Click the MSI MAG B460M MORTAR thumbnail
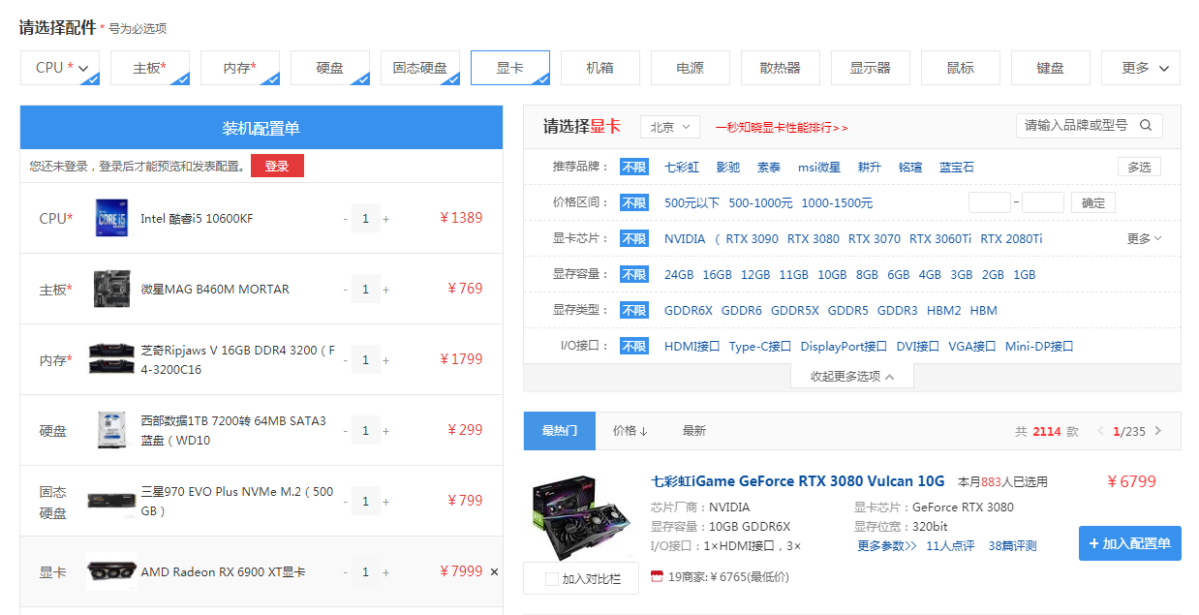This screenshot has height=615, width=1199. point(112,289)
